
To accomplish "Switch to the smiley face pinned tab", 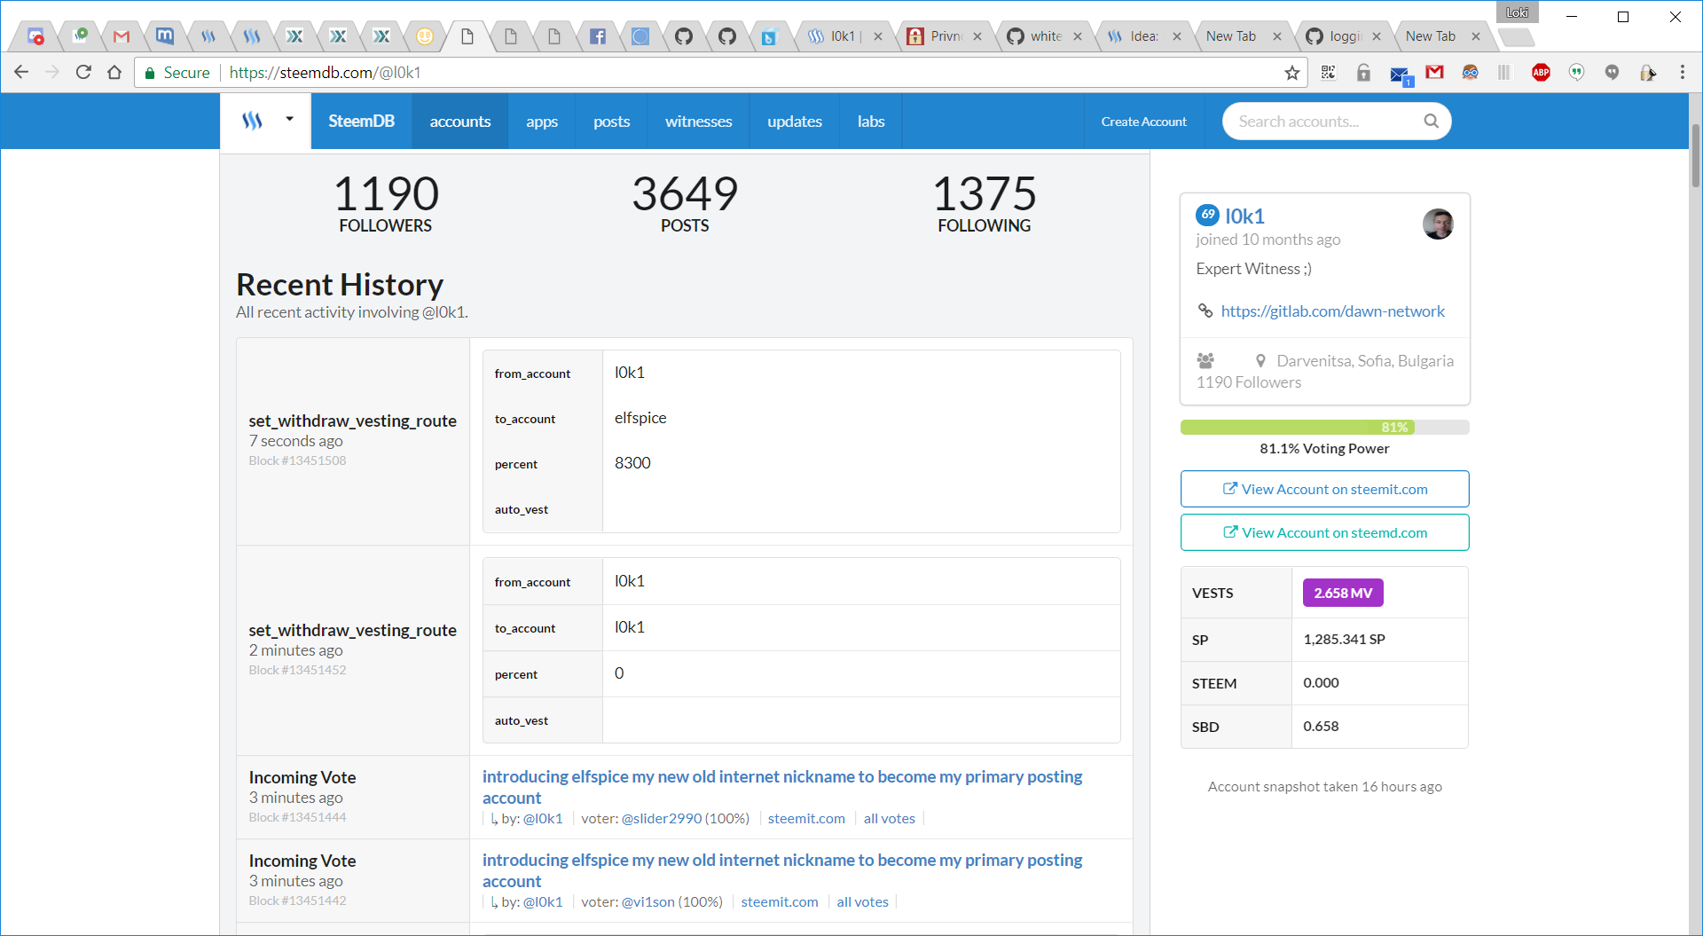I will [425, 36].
